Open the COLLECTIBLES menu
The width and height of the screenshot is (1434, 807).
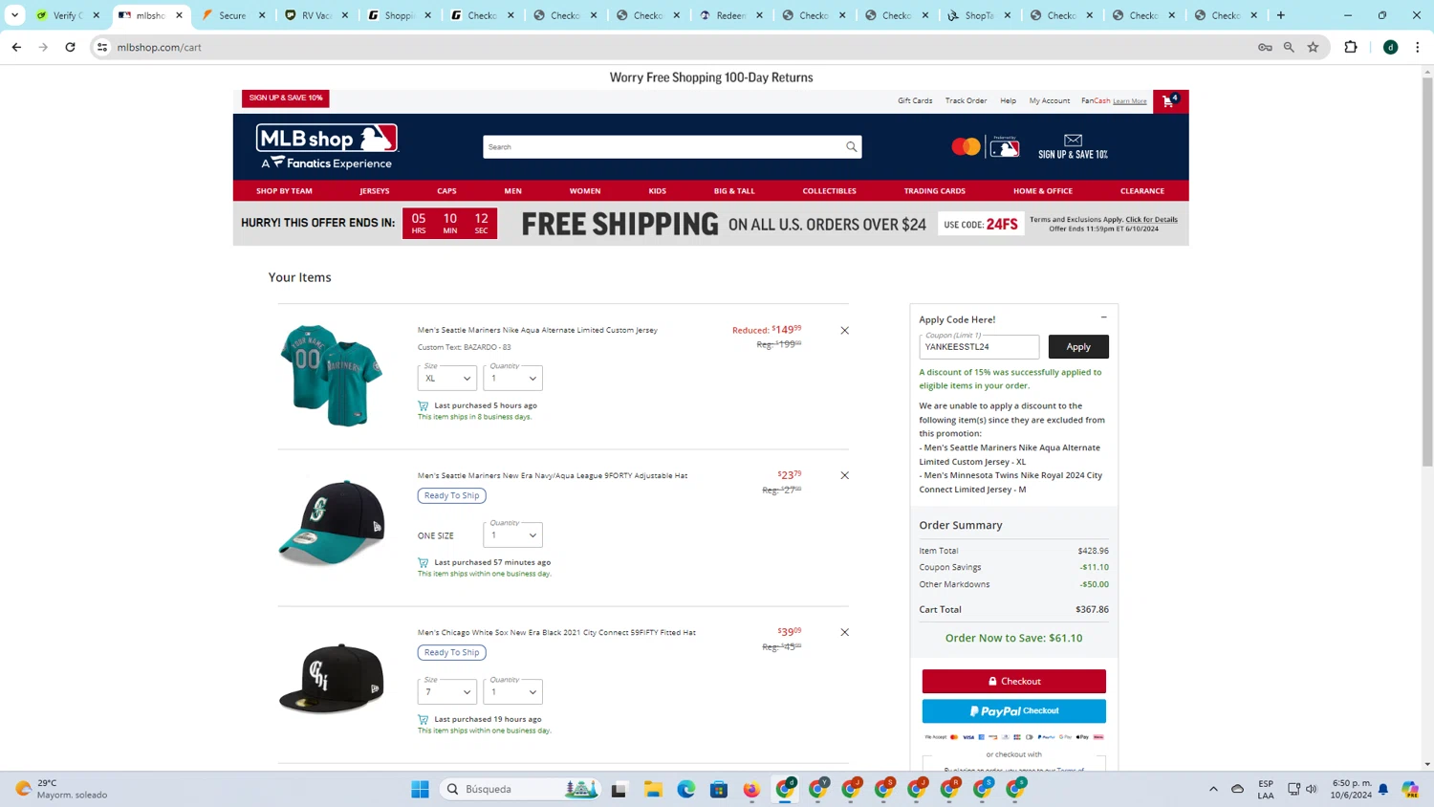(829, 191)
